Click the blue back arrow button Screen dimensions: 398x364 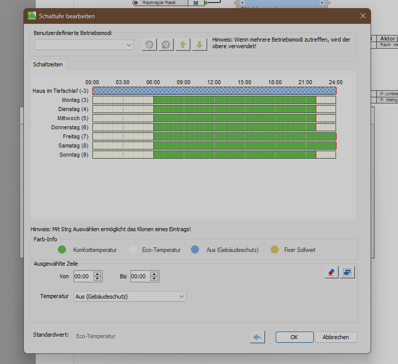257,337
